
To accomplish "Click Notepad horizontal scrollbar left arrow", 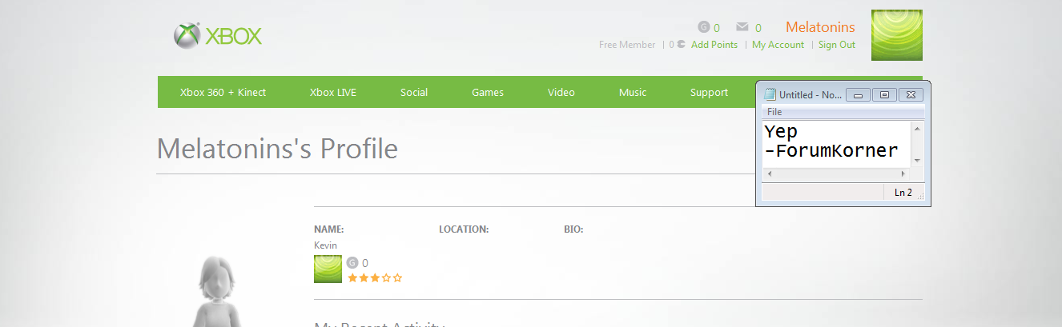I will [769, 173].
